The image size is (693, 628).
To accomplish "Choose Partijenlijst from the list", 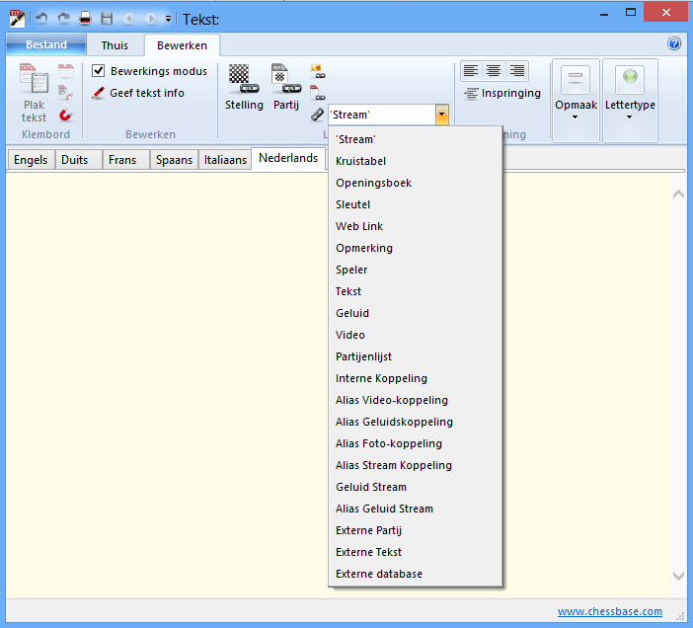I will (416, 356).
